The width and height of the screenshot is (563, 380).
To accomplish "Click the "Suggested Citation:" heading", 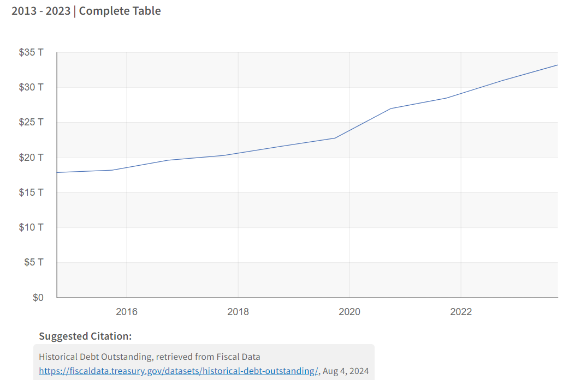I will tap(85, 336).
